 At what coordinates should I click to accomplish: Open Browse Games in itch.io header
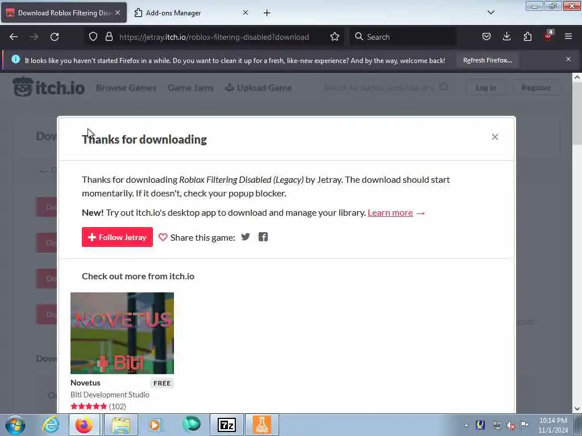coord(126,88)
